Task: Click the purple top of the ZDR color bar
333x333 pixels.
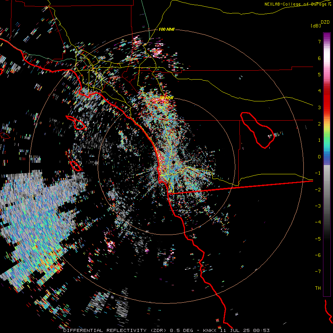Action: pyautogui.click(x=327, y=36)
